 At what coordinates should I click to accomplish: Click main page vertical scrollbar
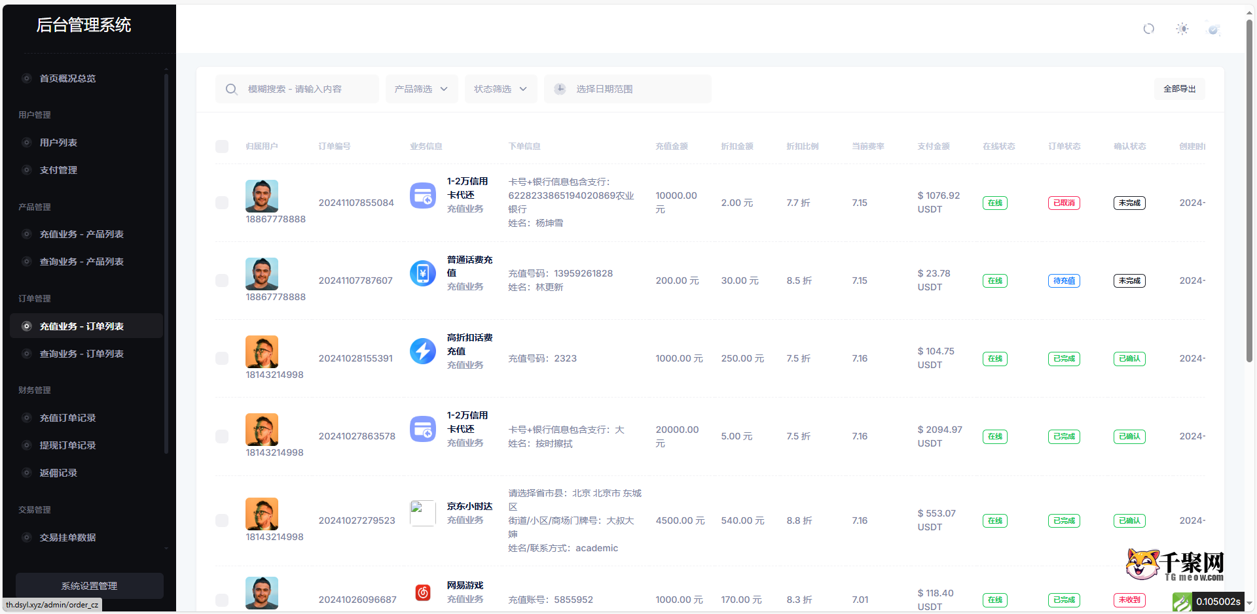pos(1249,190)
